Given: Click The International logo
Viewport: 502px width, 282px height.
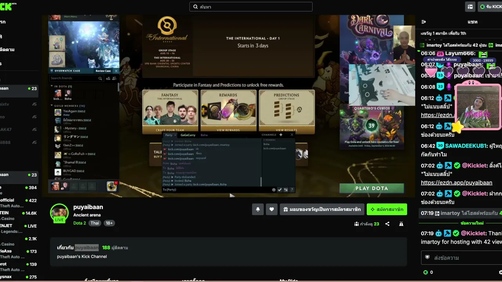Looking at the screenshot, I should click(167, 29).
